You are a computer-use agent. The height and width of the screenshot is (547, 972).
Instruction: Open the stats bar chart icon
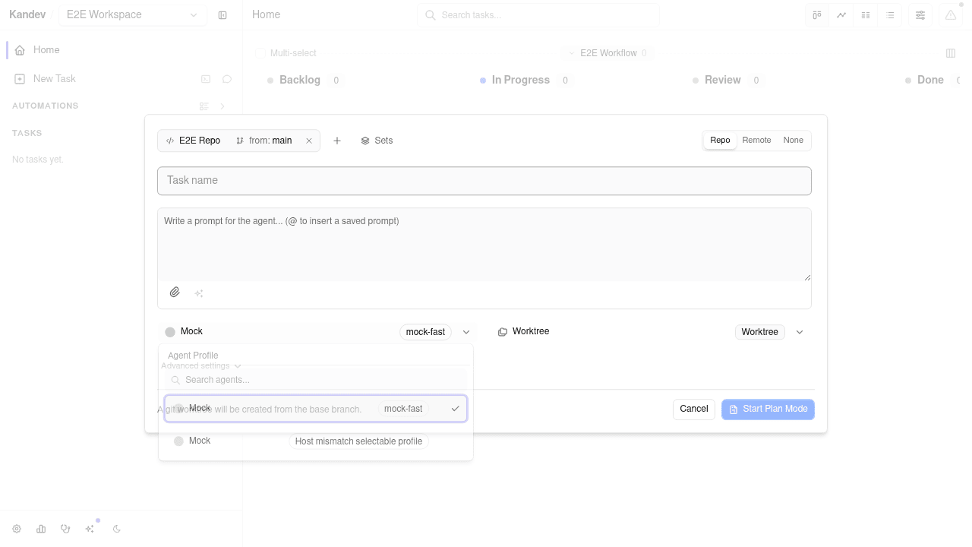coord(41,529)
